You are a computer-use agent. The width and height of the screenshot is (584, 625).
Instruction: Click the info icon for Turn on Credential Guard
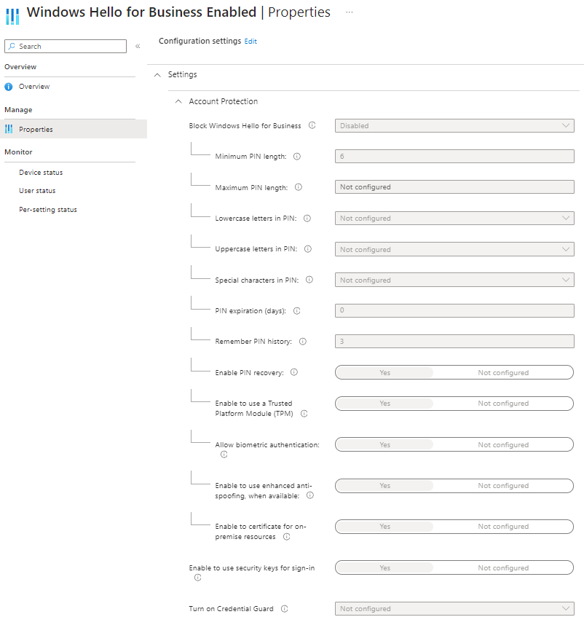(x=285, y=609)
